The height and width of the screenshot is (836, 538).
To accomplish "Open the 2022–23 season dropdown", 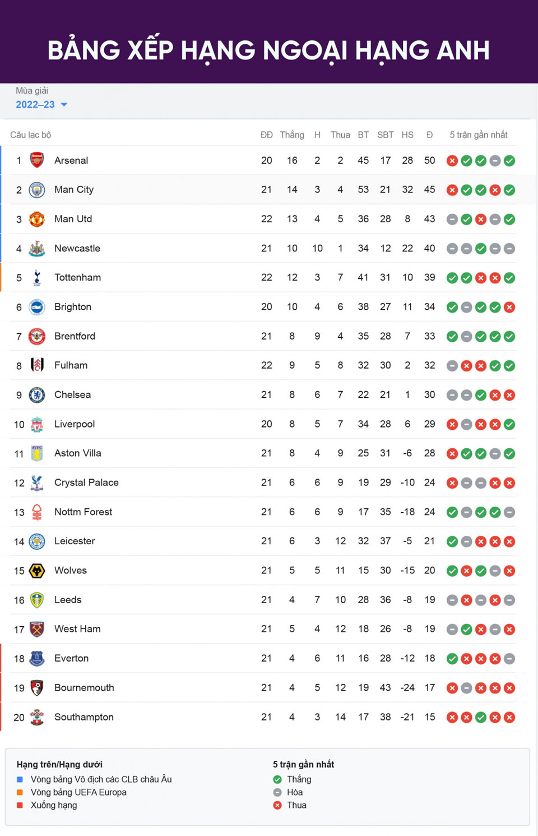I will click(x=35, y=104).
